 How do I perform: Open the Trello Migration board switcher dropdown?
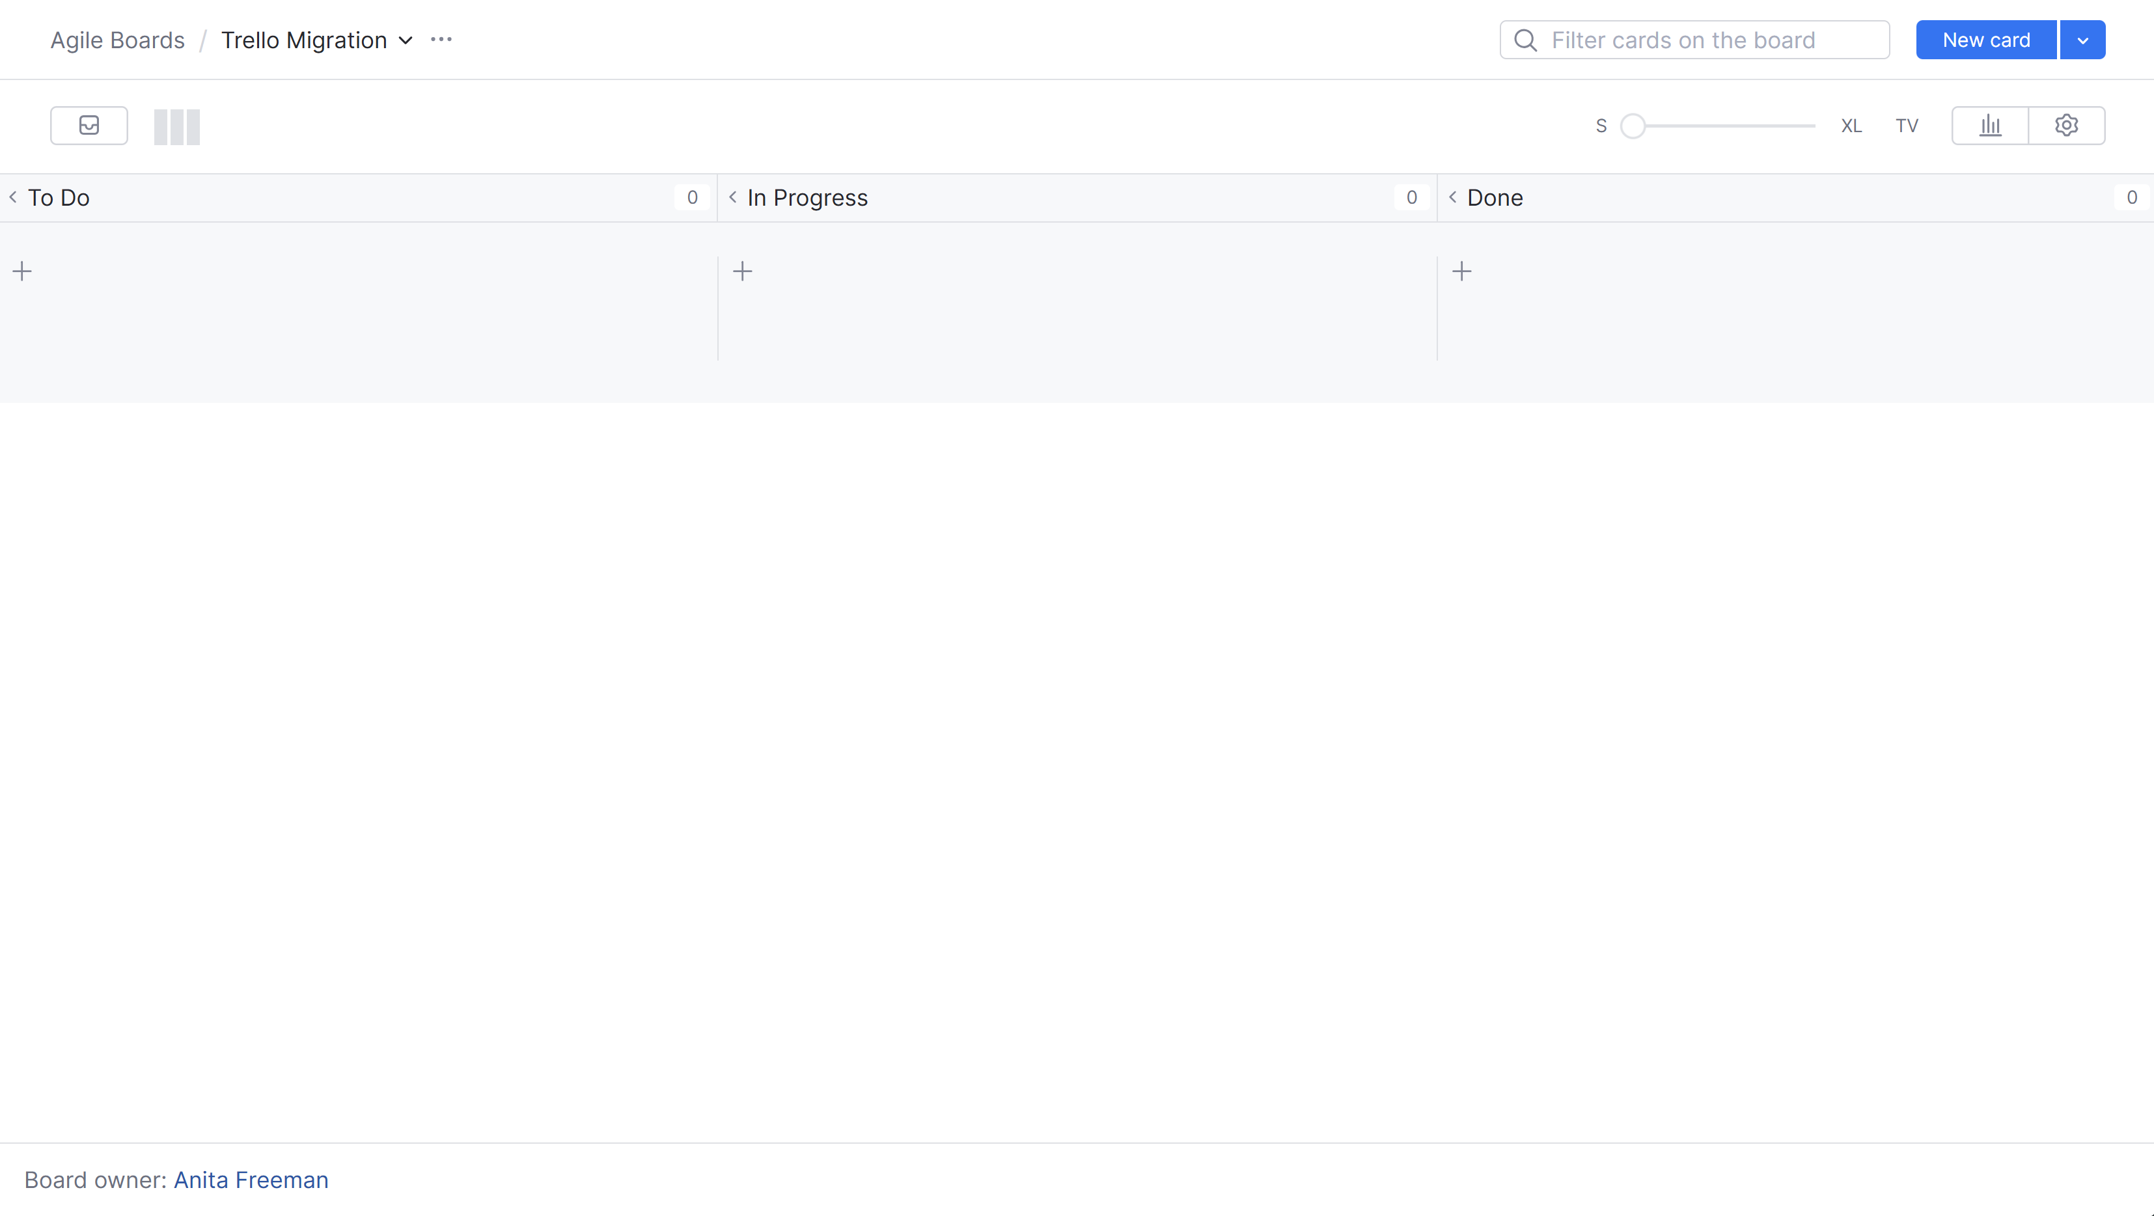point(406,40)
